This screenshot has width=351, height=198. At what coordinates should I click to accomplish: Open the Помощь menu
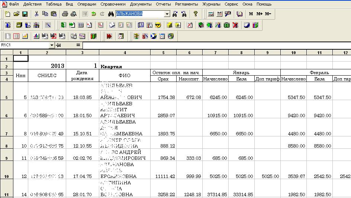coord(264,4)
